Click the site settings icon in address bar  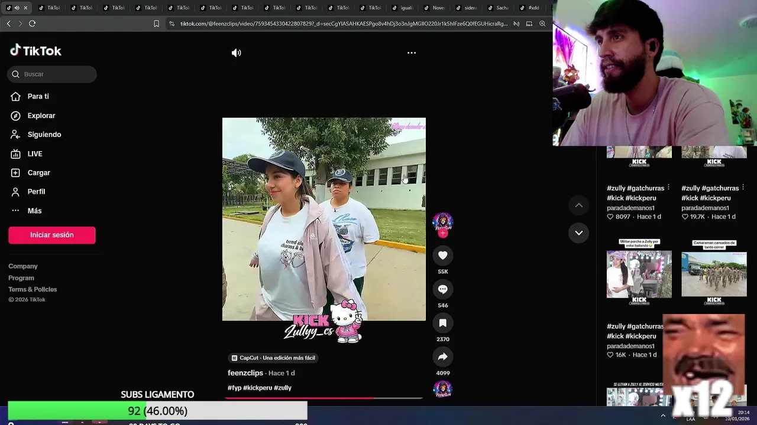coord(172,24)
